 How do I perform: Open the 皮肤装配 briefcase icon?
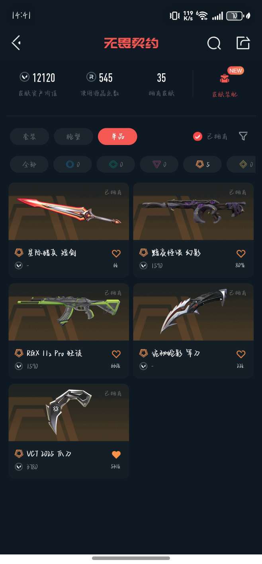pos(225,78)
